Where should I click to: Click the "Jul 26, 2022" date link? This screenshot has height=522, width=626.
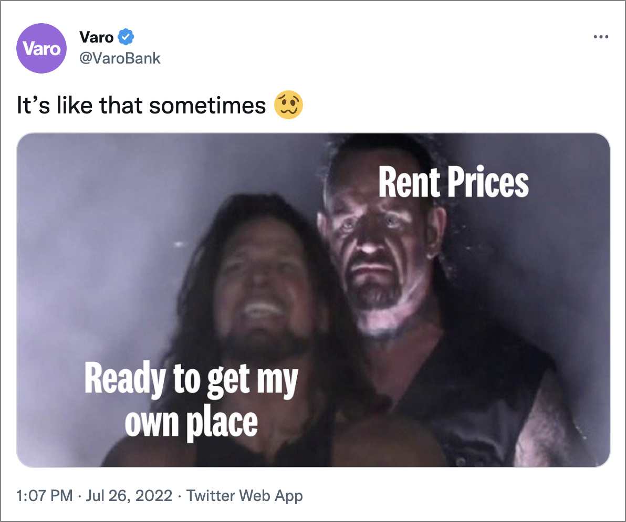(129, 496)
